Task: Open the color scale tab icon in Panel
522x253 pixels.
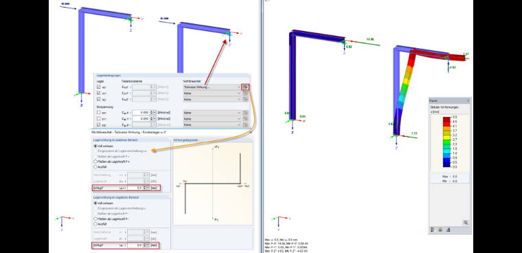Action: (433, 230)
